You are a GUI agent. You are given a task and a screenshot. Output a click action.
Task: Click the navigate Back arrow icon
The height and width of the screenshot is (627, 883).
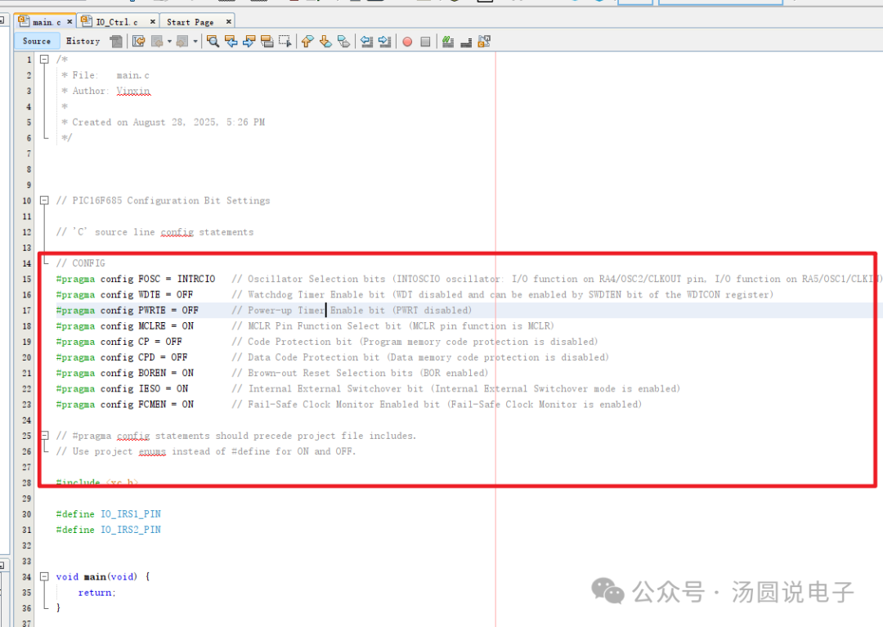[158, 41]
